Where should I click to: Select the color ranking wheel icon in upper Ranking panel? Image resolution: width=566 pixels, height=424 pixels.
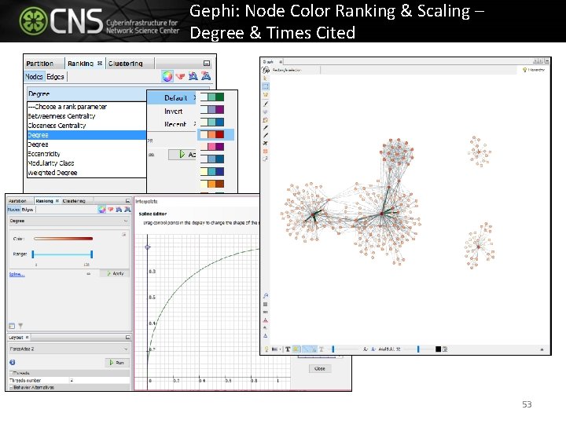tap(167, 76)
